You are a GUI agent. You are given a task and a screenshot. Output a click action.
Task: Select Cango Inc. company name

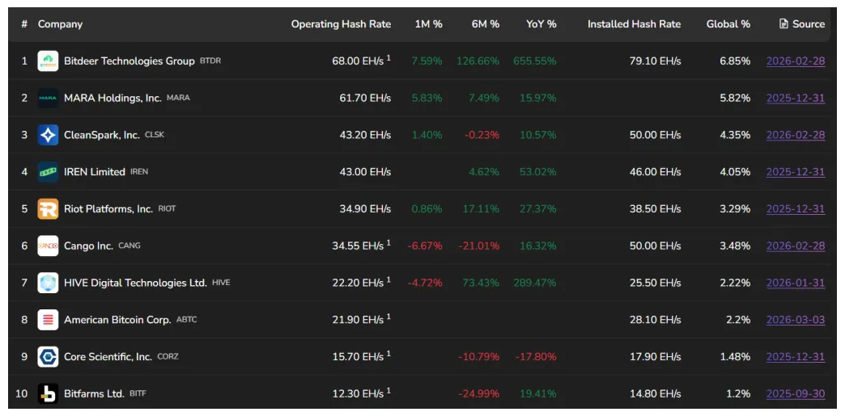pos(88,246)
